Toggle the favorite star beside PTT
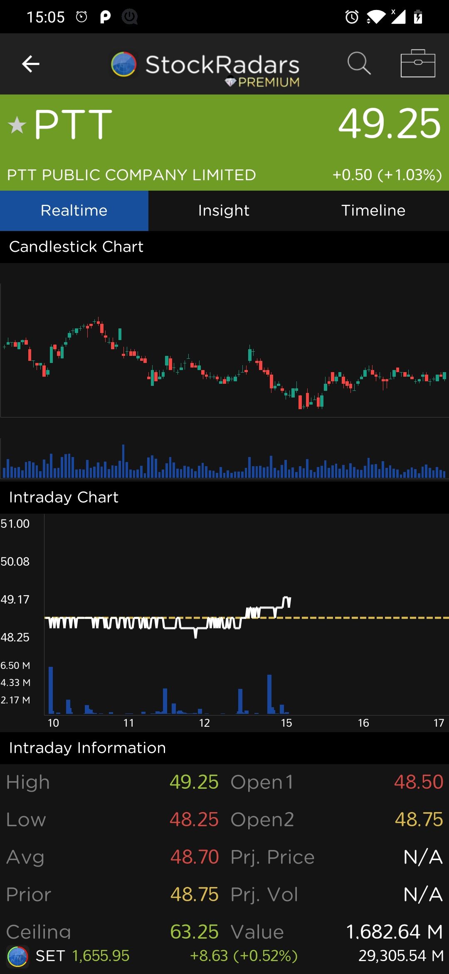449x974 pixels. click(17, 125)
